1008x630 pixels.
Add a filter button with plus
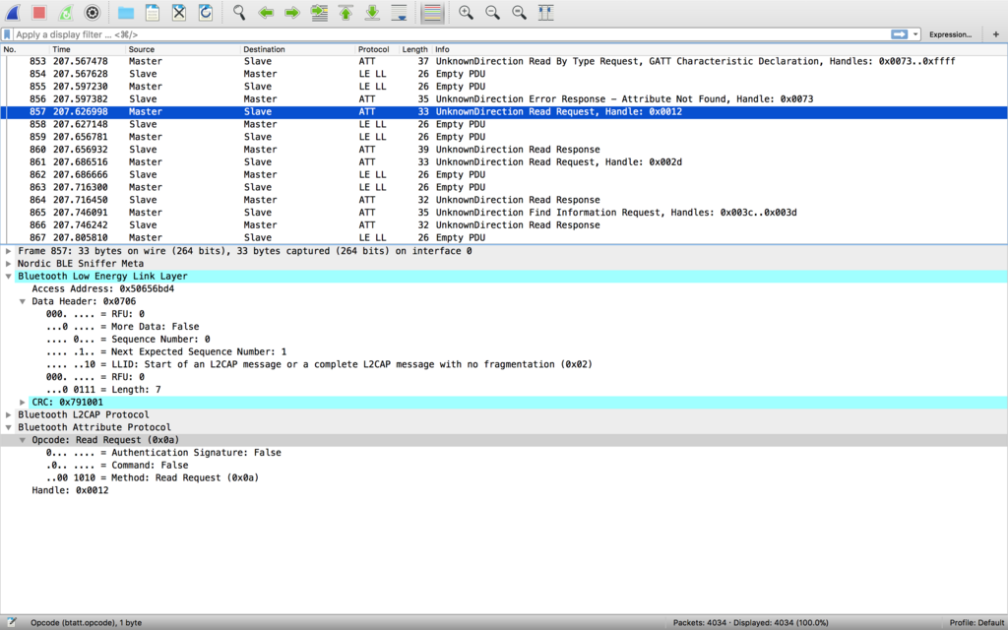(x=996, y=34)
